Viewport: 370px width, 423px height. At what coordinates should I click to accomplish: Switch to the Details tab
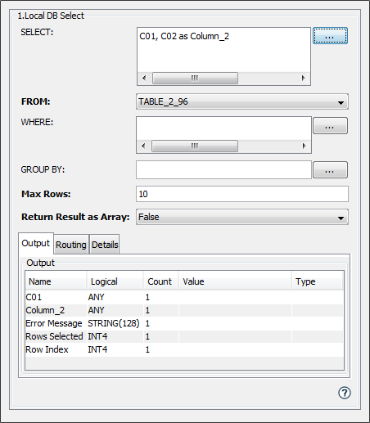click(105, 245)
